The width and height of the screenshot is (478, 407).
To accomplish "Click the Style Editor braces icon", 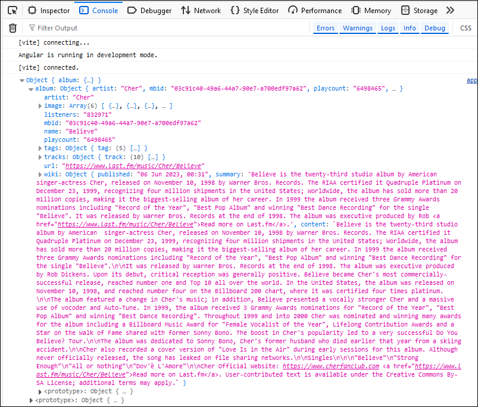I will tap(235, 10).
